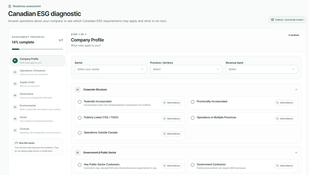The height and width of the screenshot is (175, 309).
Task: Go to the Operations / Emissions step
Action: click(37, 72)
